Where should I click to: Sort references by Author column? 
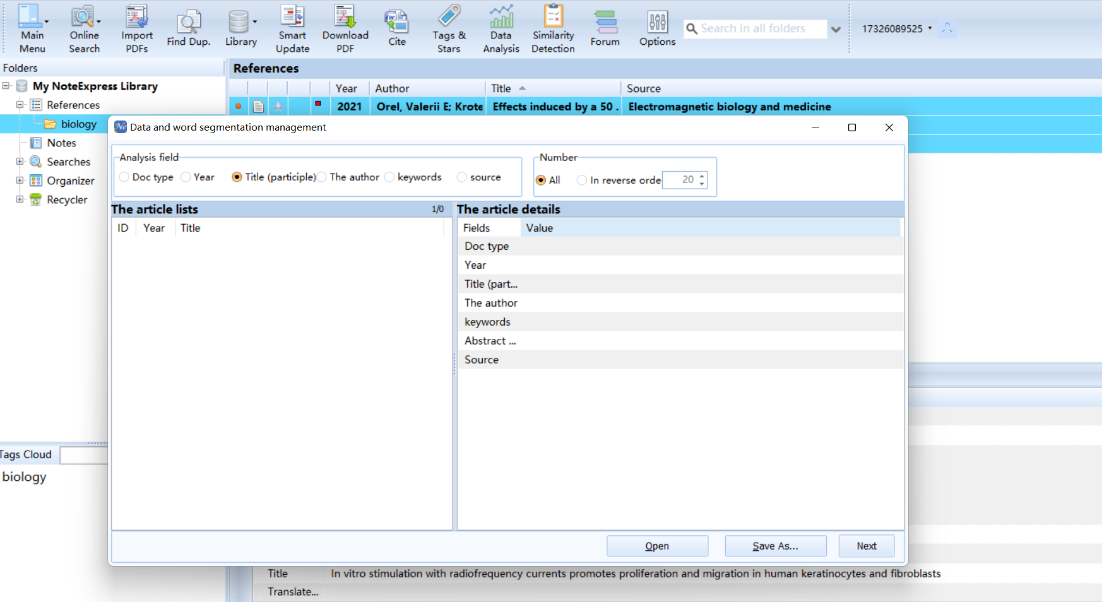coord(427,88)
